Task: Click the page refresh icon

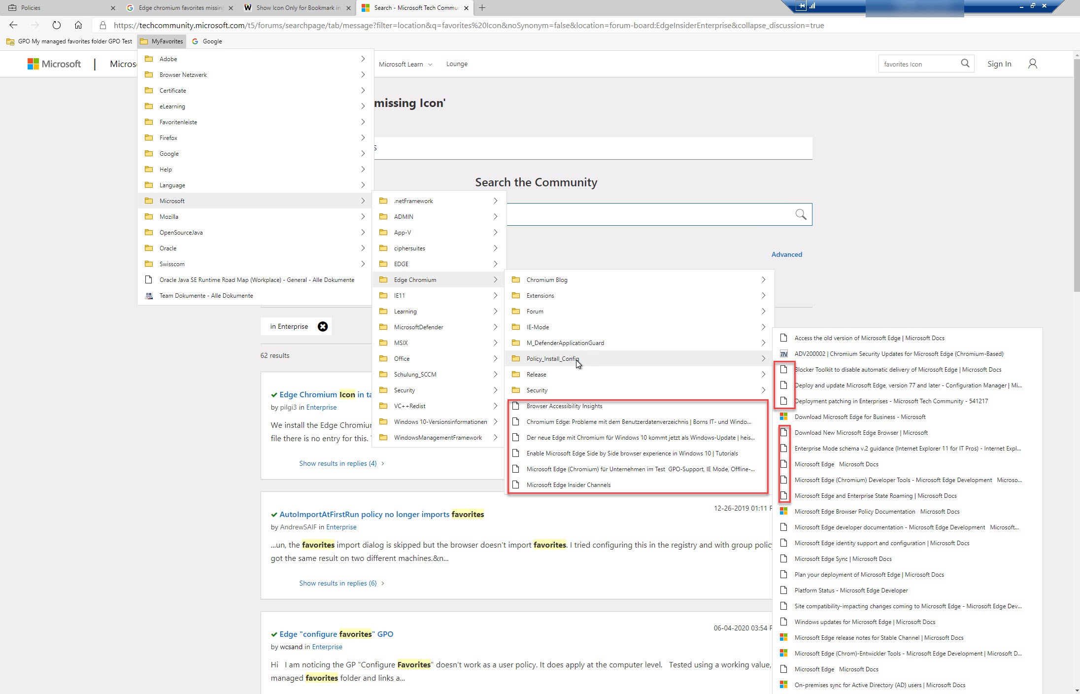Action: coord(56,25)
